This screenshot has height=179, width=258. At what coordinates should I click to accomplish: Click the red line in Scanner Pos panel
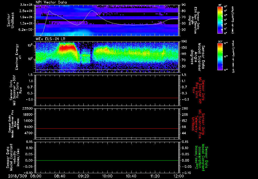(x=107, y=128)
